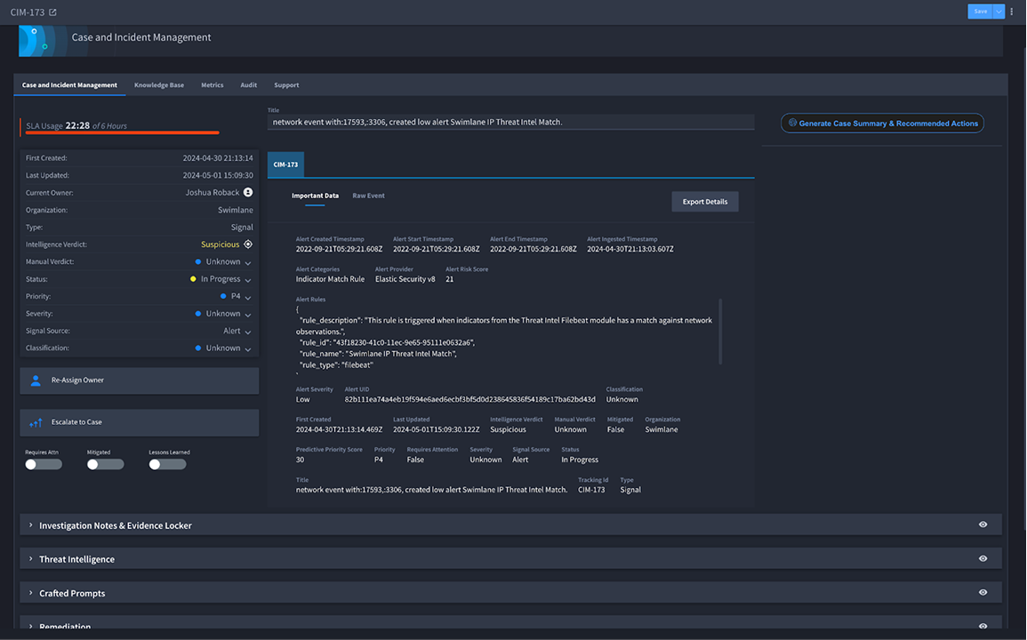This screenshot has height=640, width=1027.
Task: Click Current Owner user avatar icon
Action: point(248,192)
